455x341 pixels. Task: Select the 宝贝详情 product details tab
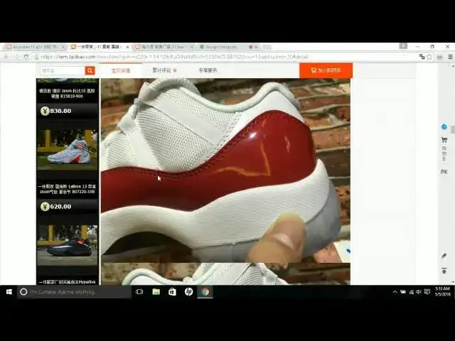[x=120, y=70]
